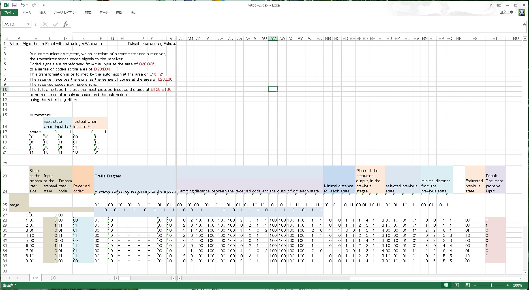
Task: Click the Insert Function fx icon
Action: pyautogui.click(x=65, y=24)
